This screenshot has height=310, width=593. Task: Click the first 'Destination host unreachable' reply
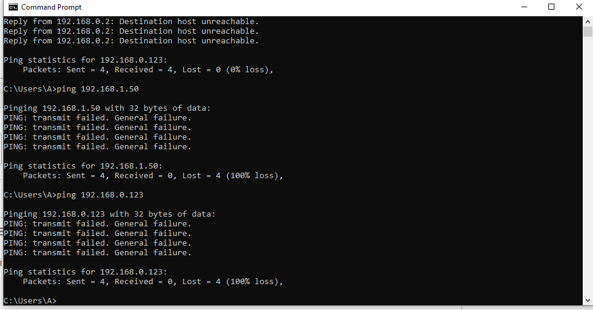click(132, 22)
